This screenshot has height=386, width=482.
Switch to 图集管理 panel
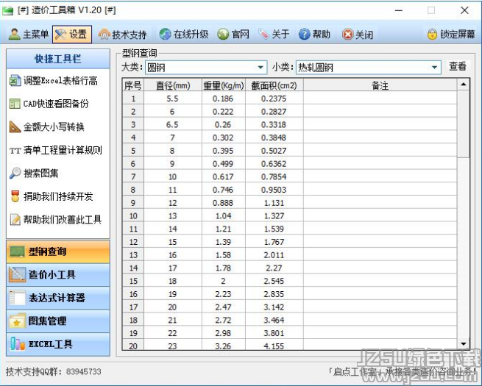58,321
